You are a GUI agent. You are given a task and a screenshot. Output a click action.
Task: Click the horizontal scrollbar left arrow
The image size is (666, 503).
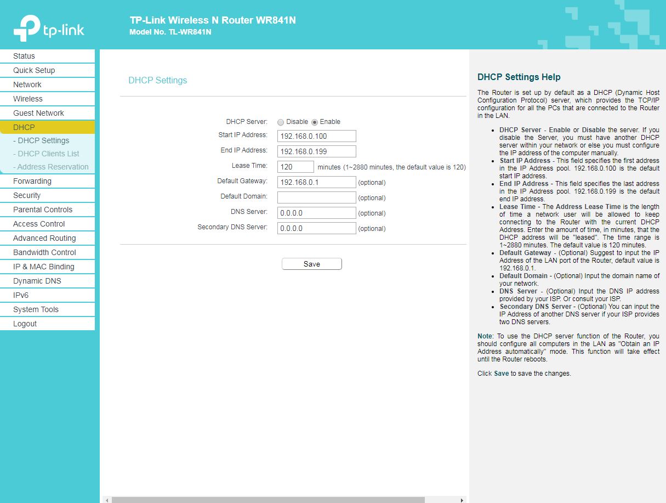click(107, 500)
